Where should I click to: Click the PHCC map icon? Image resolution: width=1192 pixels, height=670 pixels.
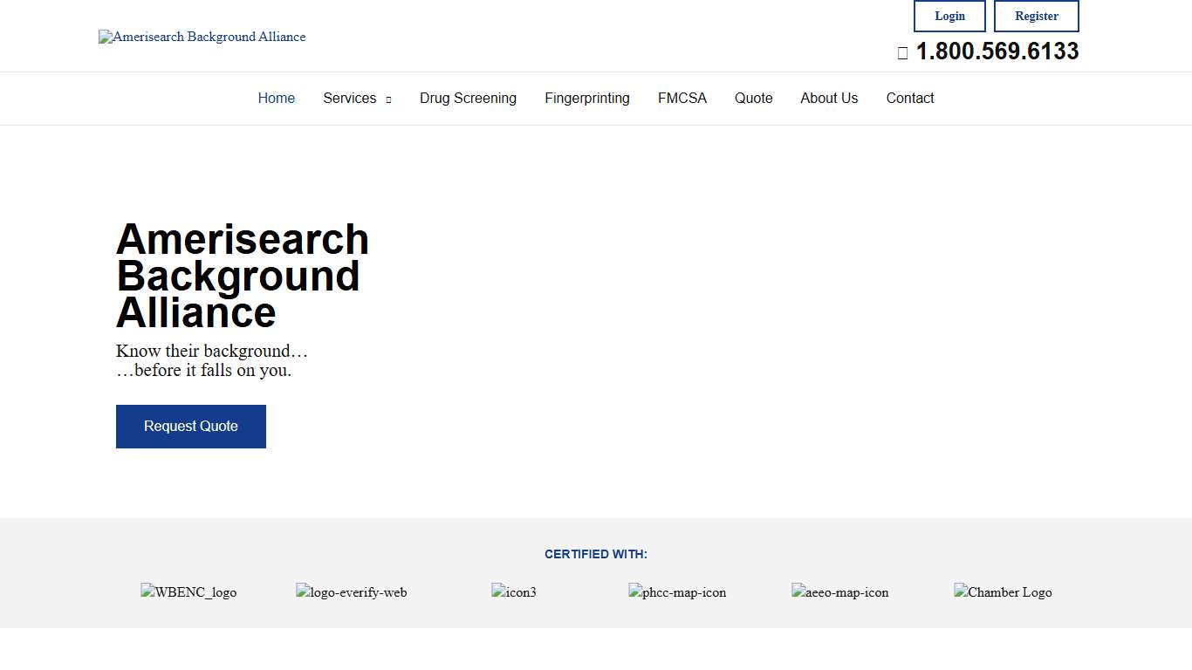coord(677,591)
